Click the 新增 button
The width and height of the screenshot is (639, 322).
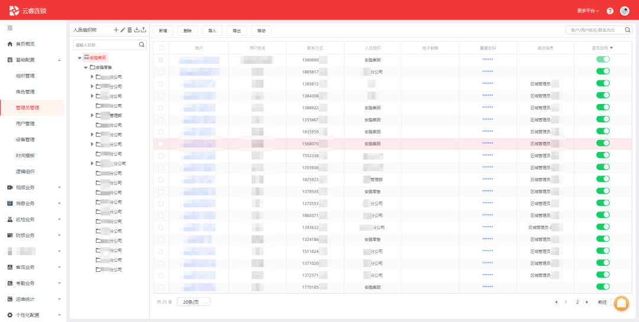pyautogui.click(x=163, y=30)
